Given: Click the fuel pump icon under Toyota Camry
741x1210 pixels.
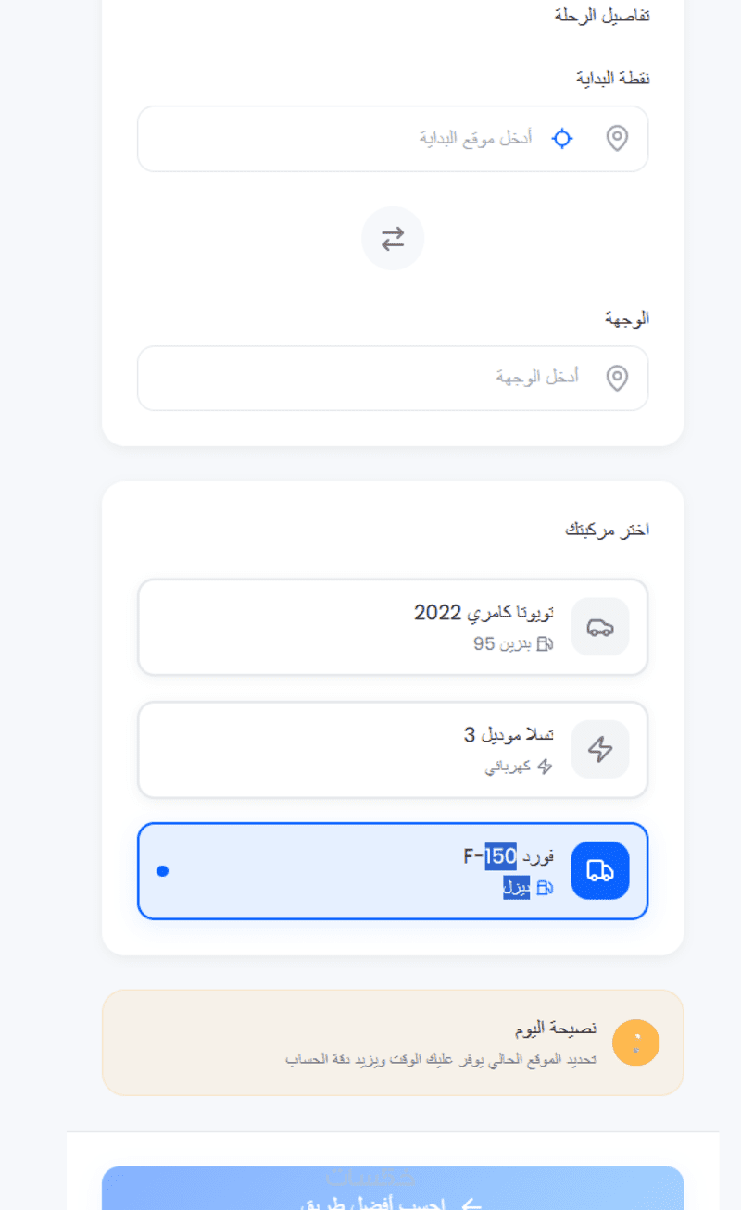Looking at the screenshot, I should (x=545, y=643).
